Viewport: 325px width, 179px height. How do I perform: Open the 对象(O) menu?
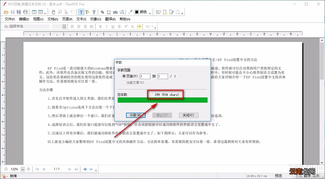tap(96, 19)
